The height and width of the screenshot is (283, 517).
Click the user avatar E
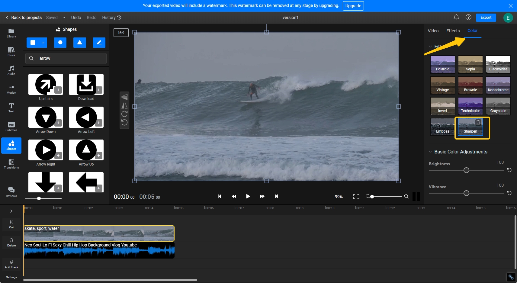click(x=508, y=18)
